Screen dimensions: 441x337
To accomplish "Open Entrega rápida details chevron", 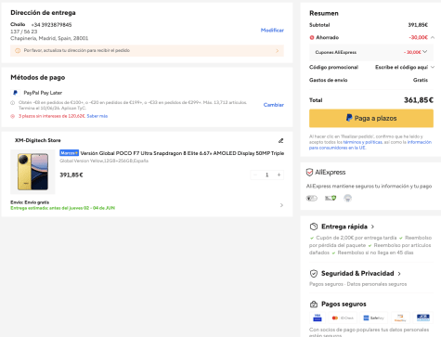I will (372, 227).
